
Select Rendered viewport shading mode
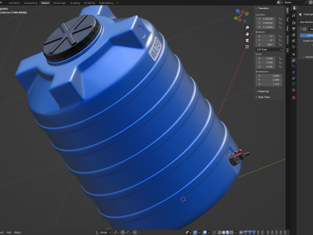[231, 232]
